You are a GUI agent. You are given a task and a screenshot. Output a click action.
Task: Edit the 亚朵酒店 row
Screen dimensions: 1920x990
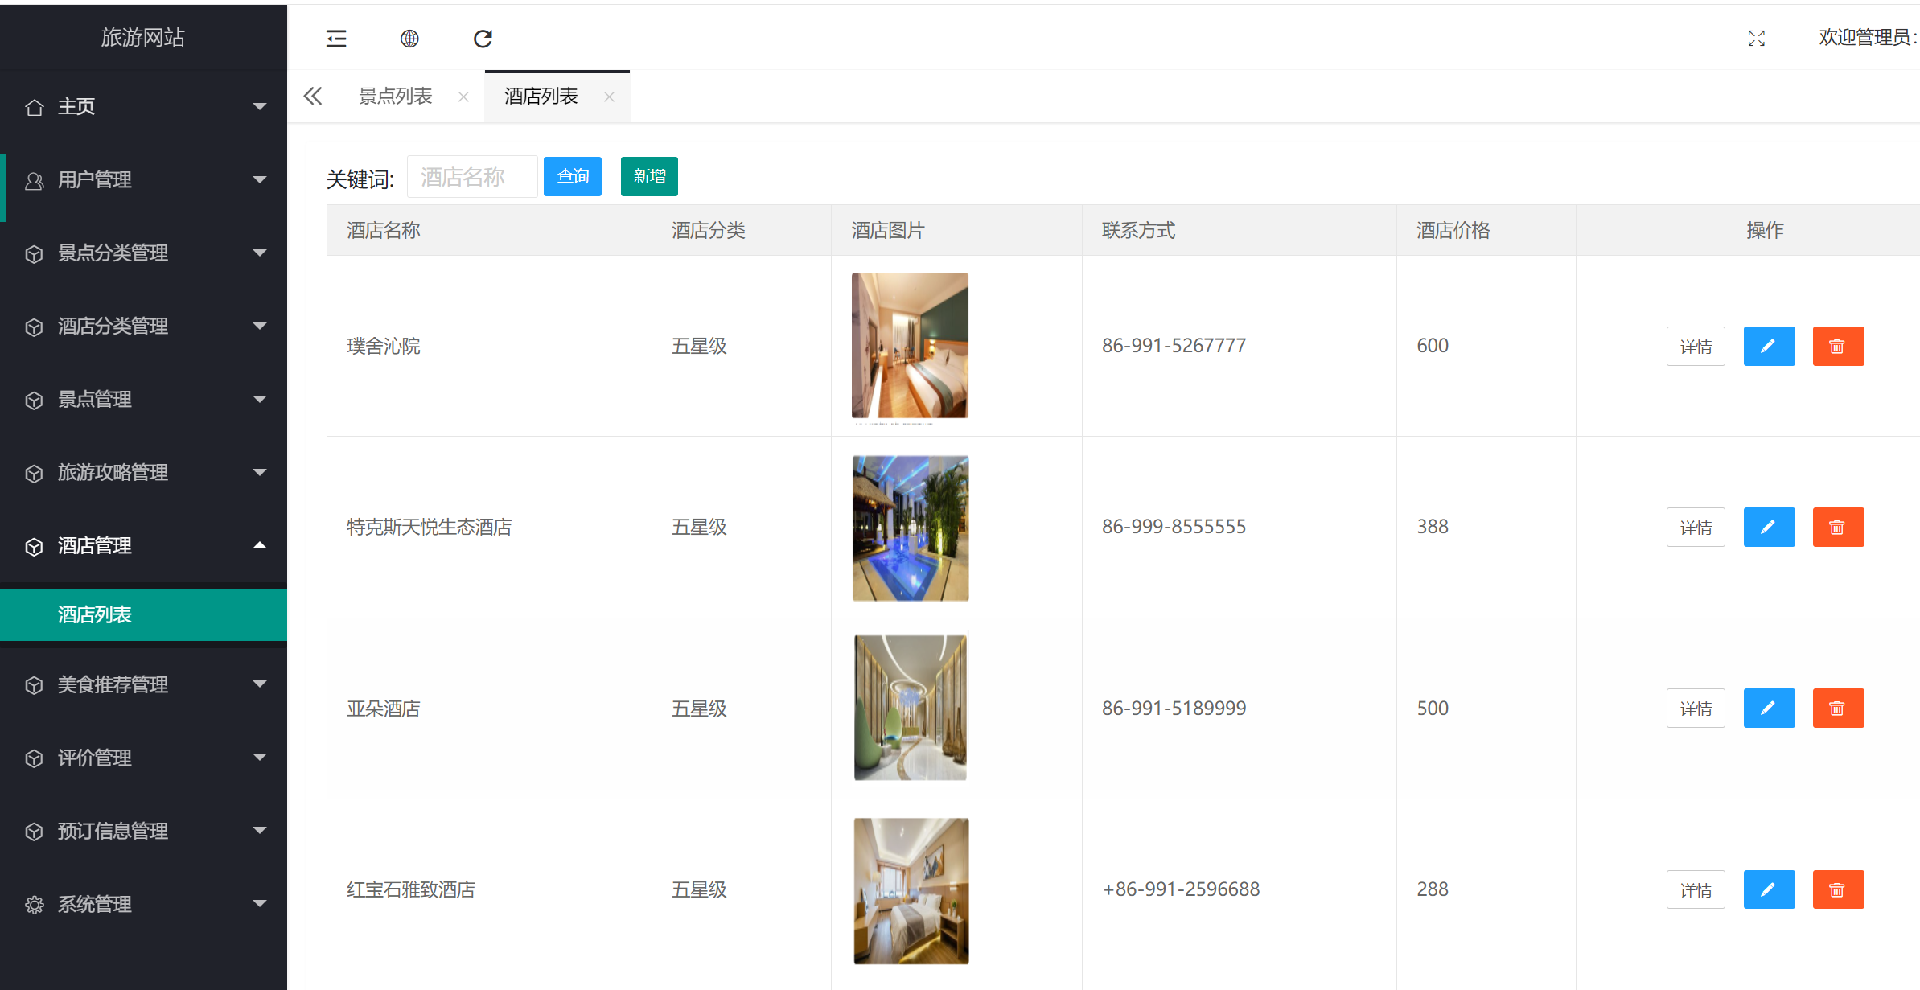(1769, 709)
